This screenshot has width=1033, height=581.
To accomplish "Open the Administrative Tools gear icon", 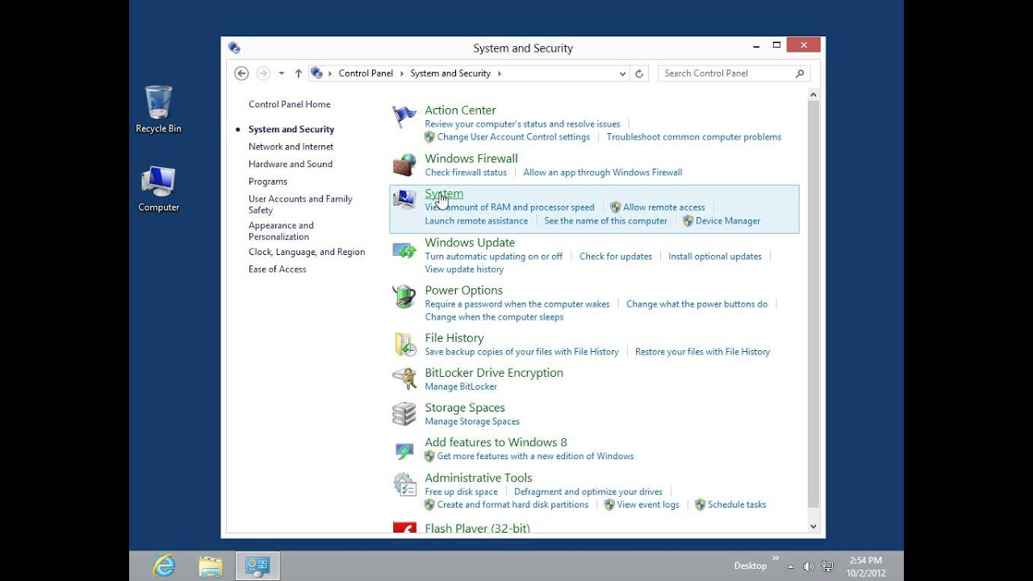I will point(404,484).
